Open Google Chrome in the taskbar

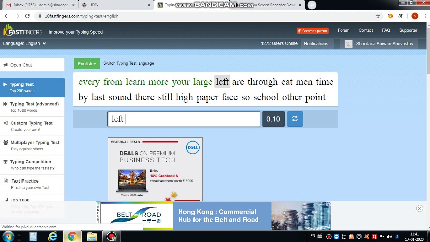click(x=72, y=237)
